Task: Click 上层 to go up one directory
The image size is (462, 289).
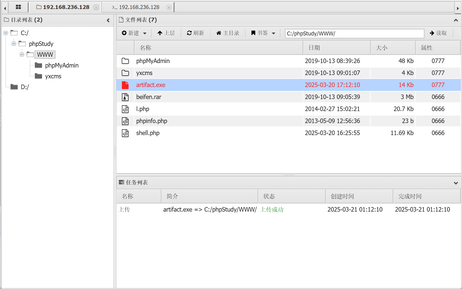Action: (166, 33)
